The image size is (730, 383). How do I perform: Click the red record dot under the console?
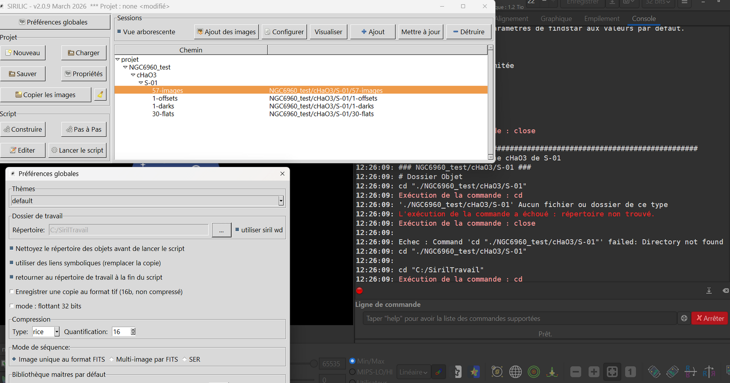(359, 291)
